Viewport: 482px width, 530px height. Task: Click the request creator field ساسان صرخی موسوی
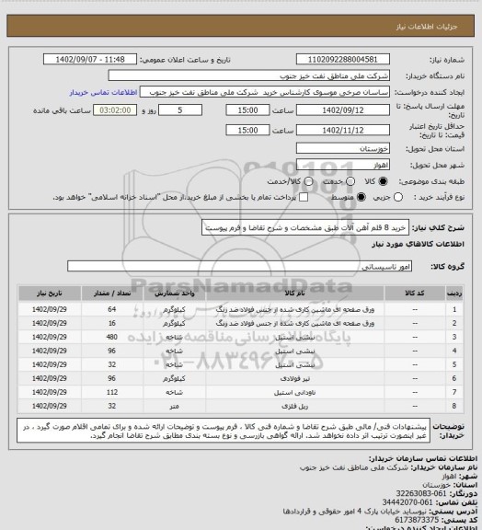point(265,92)
